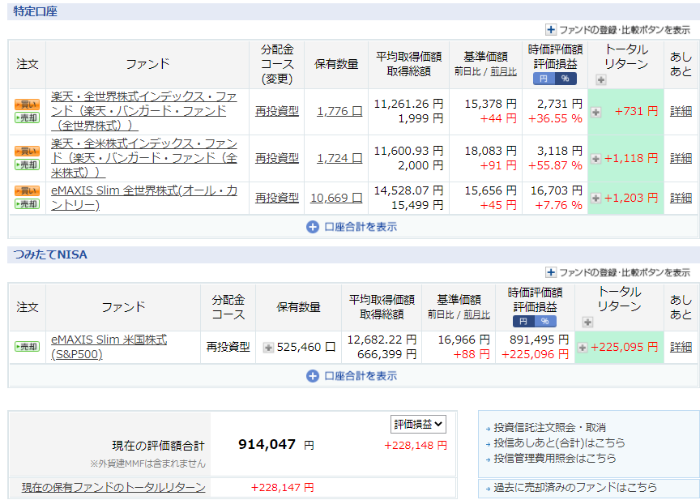Click 再投資型 link for eMAXIS Slim 全世界株式
700x500 pixels.
point(277,197)
